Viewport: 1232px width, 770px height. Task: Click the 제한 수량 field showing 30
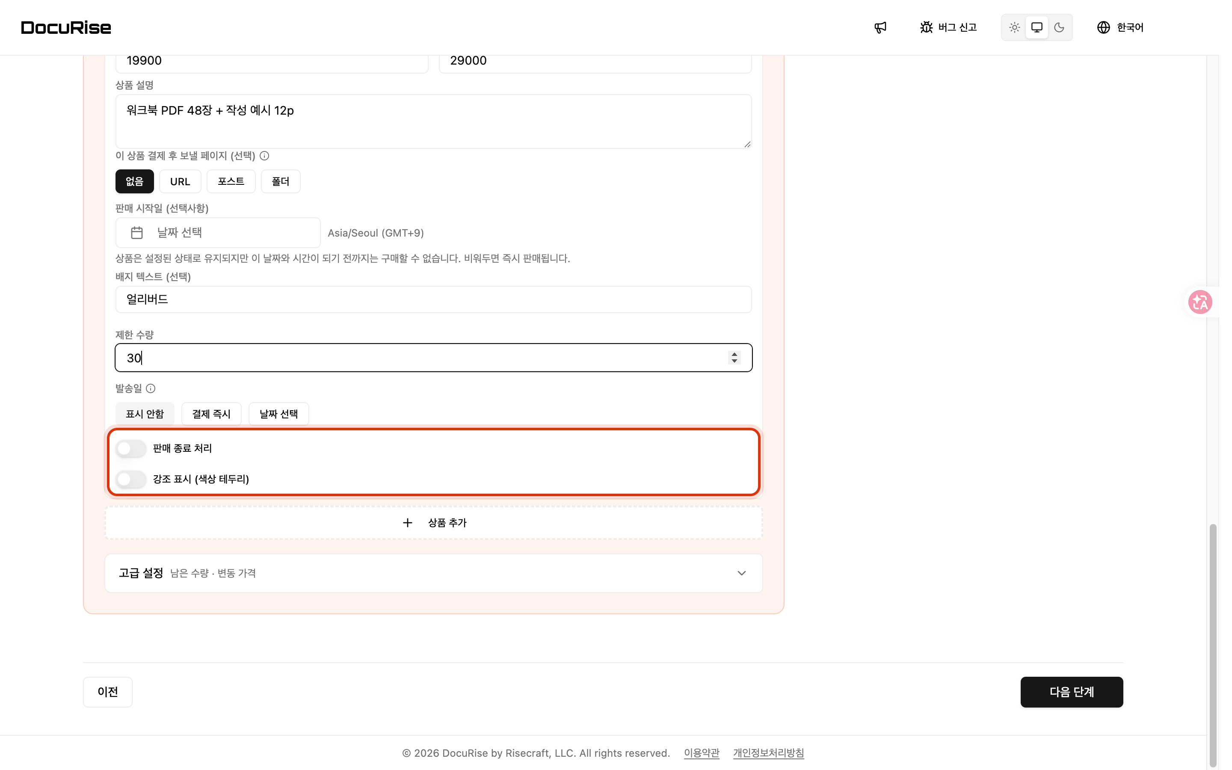click(x=434, y=358)
